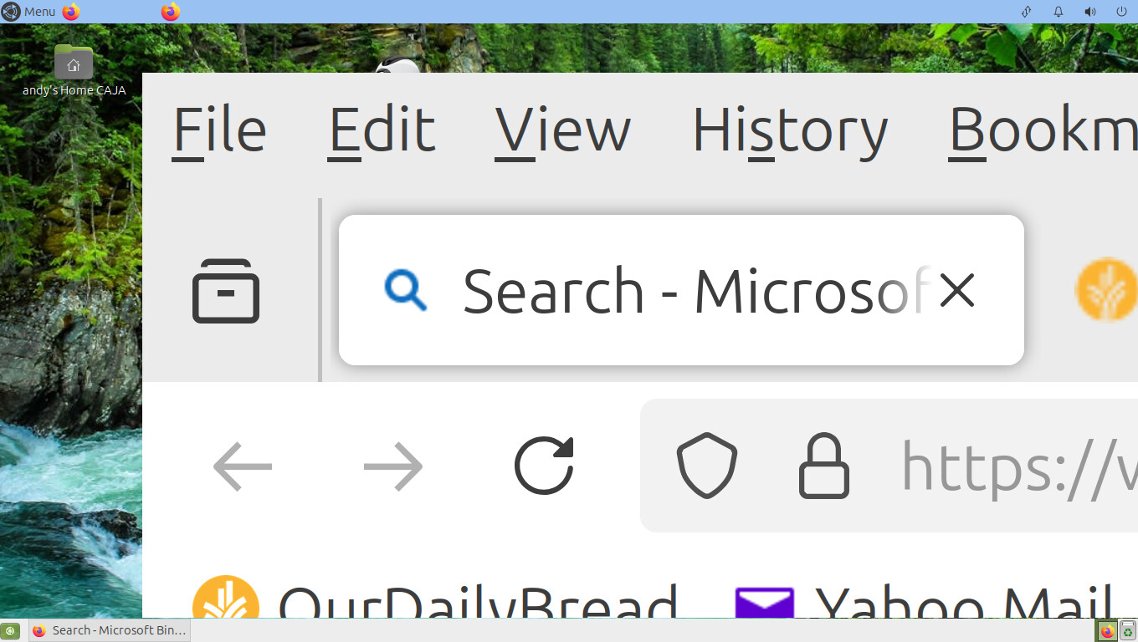Image resolution: width=1138 pixels, height=642 pixels.
Task: Reload the current page
Action: 544,465
